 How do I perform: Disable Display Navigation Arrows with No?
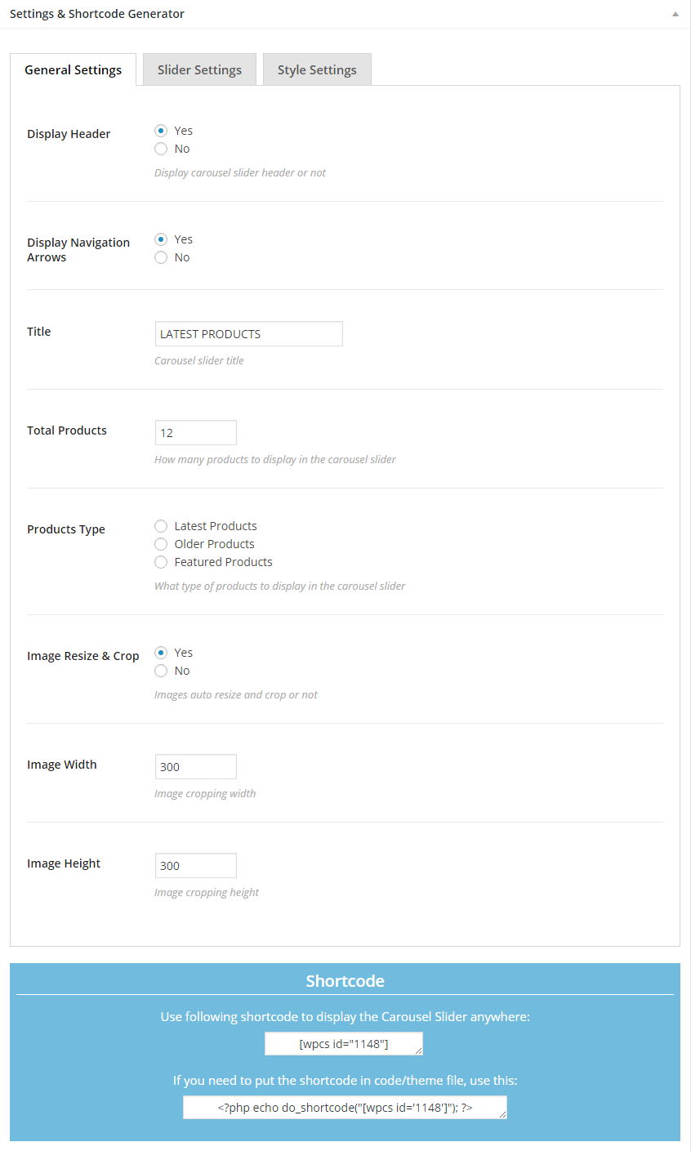(161, 257)
